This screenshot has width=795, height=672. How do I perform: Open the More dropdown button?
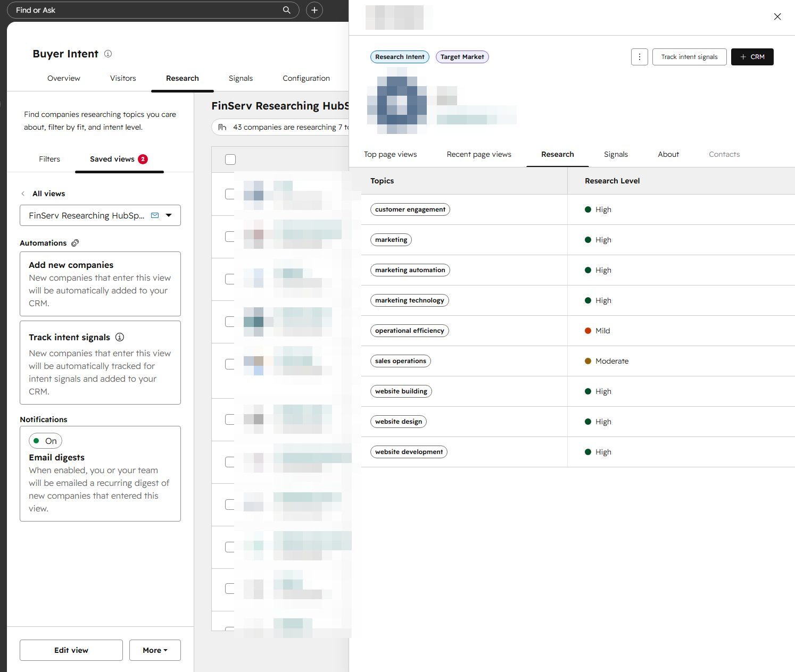155,650
